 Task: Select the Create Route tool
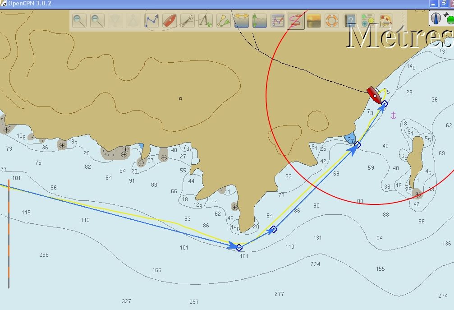[x=151, y=21]
